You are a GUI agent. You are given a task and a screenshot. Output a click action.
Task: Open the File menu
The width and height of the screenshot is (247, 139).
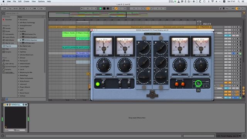[14, 2]
